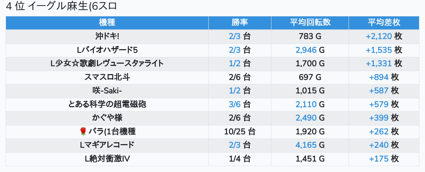Select L少女☆歌劇レヴュースタァライト machine name
Screen dimensions: 425x172
coord(107,64)
